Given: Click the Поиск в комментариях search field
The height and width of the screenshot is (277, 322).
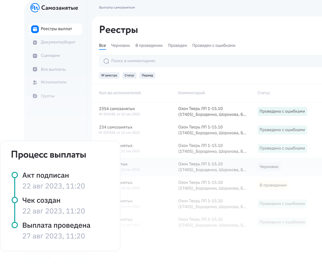Looking at the screenshot, I should click(x=201, y=61).
